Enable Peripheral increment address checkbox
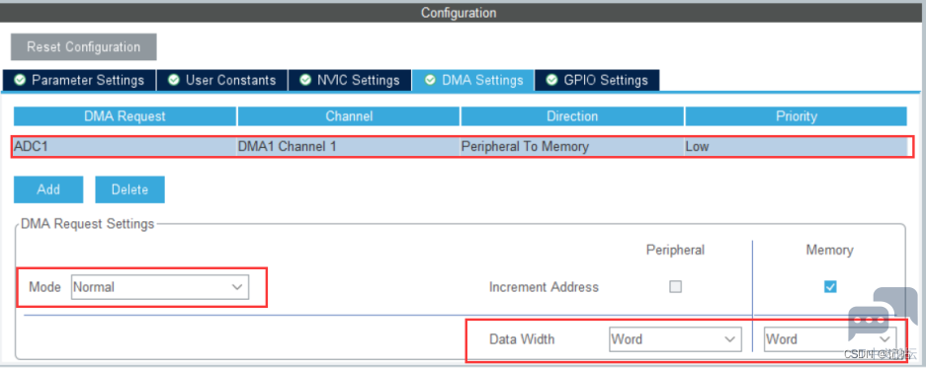This screenshot has height=369, width=926. click(x=675, y=287)
